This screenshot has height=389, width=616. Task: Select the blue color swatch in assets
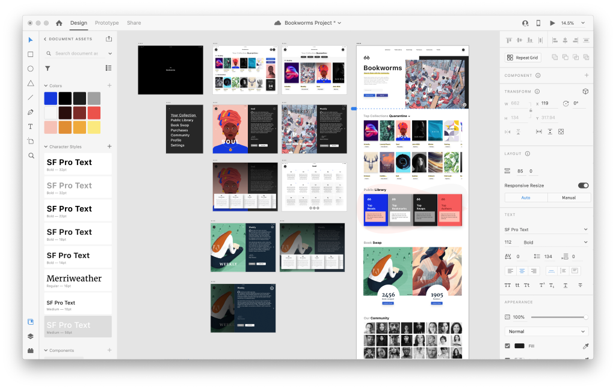[51, 98]
